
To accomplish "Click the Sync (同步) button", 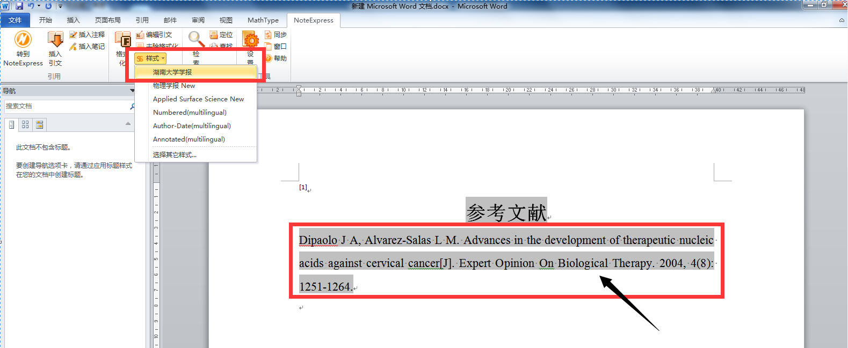I will pos(276,35).
